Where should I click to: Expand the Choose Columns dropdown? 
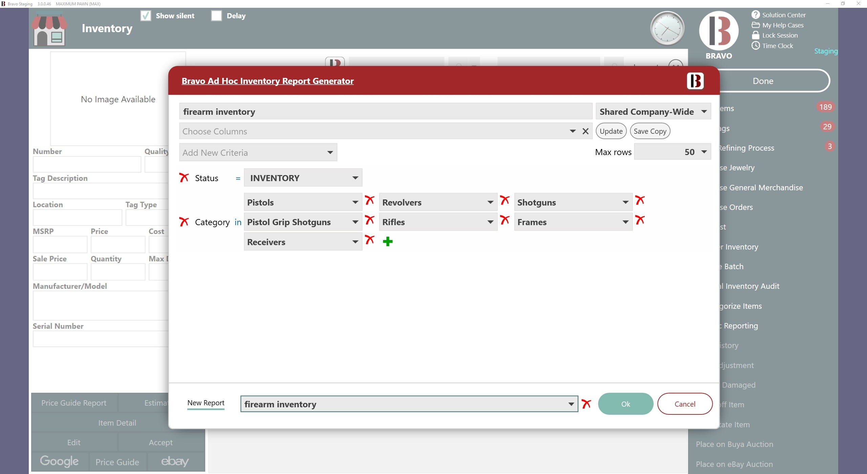[572, 131]
